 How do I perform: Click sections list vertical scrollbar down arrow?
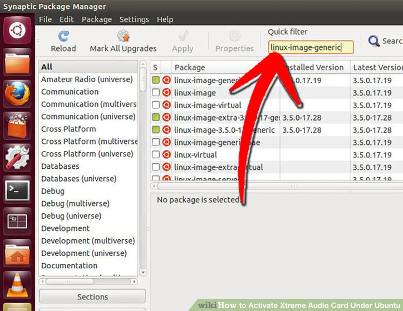click(143, 273)
